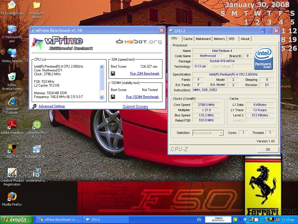298x224 pixels.
Task: Click Run 32M Benchmark link
Action: point(145,73)
